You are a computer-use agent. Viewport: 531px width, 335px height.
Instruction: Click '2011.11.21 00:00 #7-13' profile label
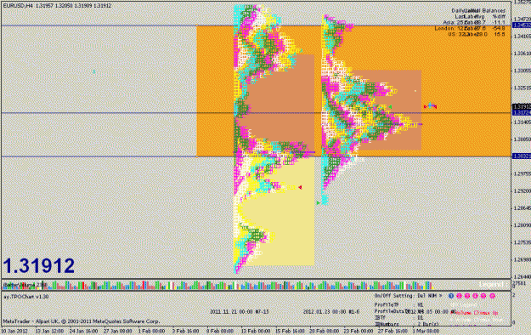tap(240, 311)
